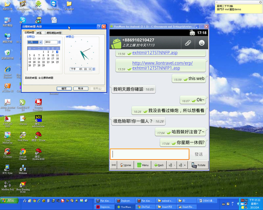
Task: Open the emoji smiley picker
Action: 202,43
